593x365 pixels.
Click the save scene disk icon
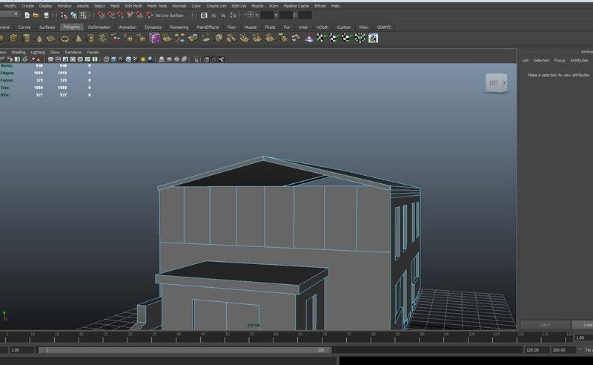[46, 15]
